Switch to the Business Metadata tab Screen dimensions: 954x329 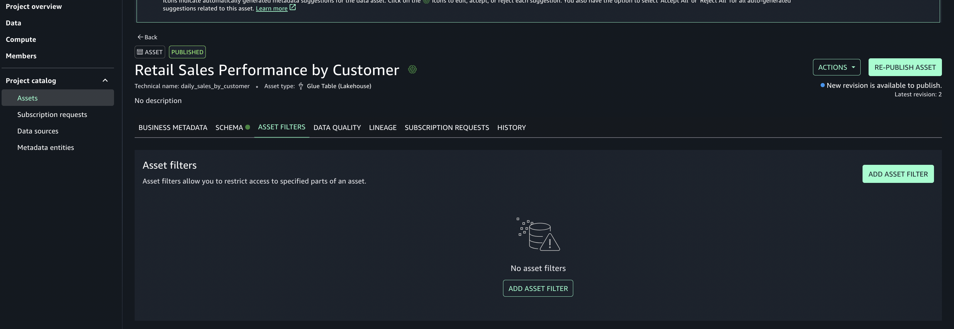(x=172, y=127)
